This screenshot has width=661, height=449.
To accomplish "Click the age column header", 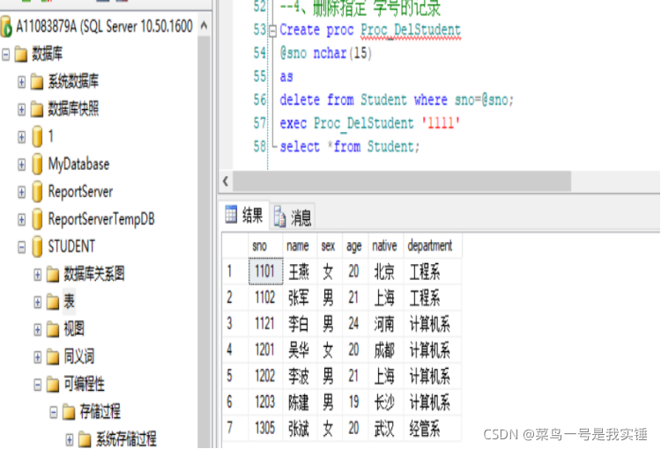I will point(356,246).
